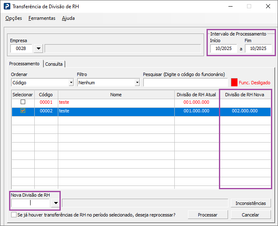This screenshot has width=278, height=226.
Task: Open the Empresa dropdown arrow
Action: (x=38, y=49)
